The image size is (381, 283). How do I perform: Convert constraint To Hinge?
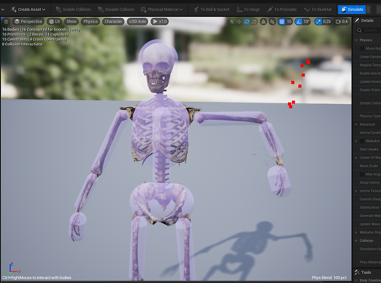point(248,10)
